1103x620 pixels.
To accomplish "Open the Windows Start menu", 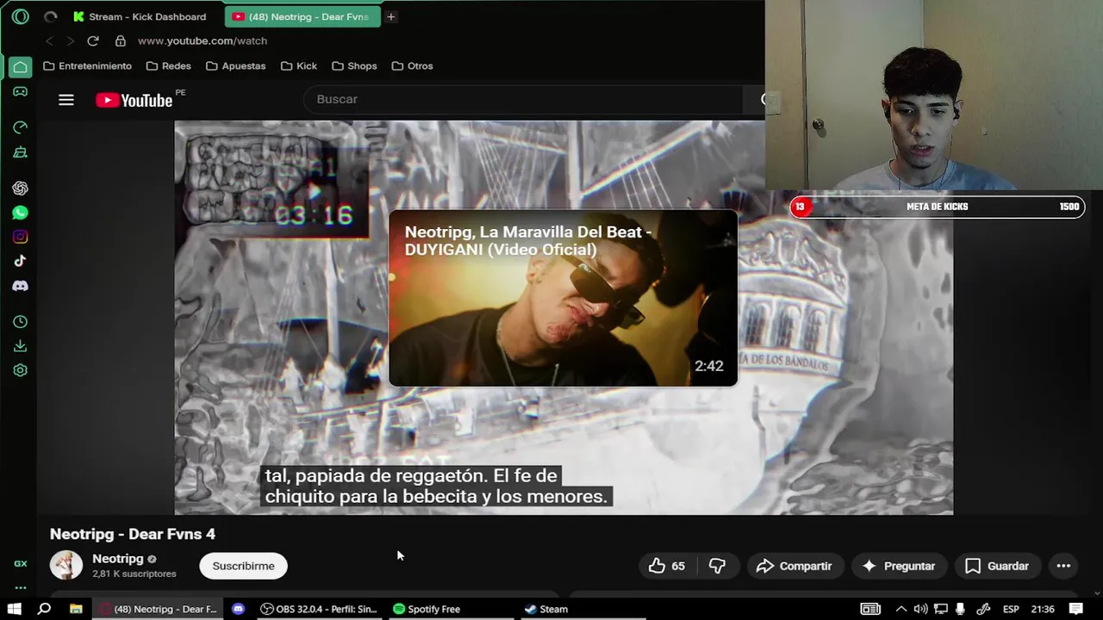I will point(15,609).
